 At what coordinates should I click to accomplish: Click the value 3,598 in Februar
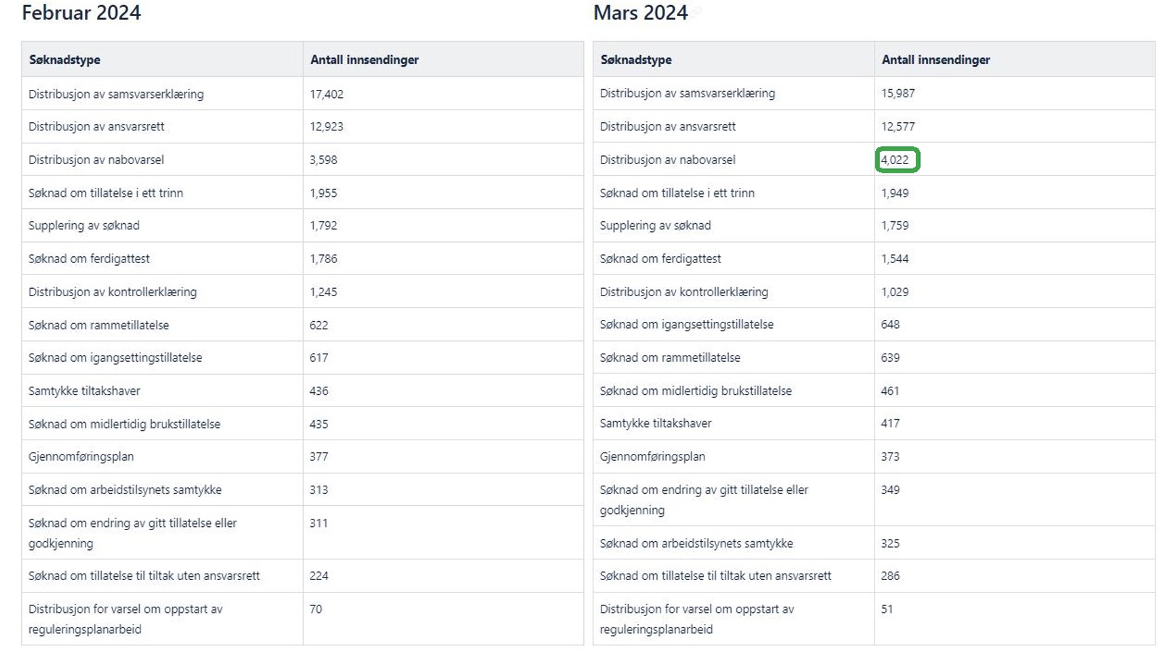pyautogui.click(x=323, y=160)
